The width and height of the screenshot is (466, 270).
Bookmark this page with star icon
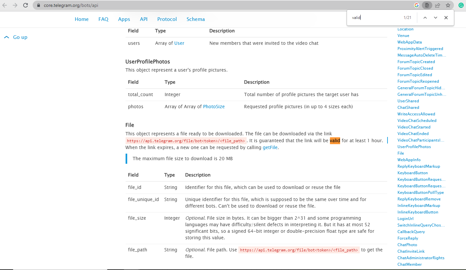448,5
